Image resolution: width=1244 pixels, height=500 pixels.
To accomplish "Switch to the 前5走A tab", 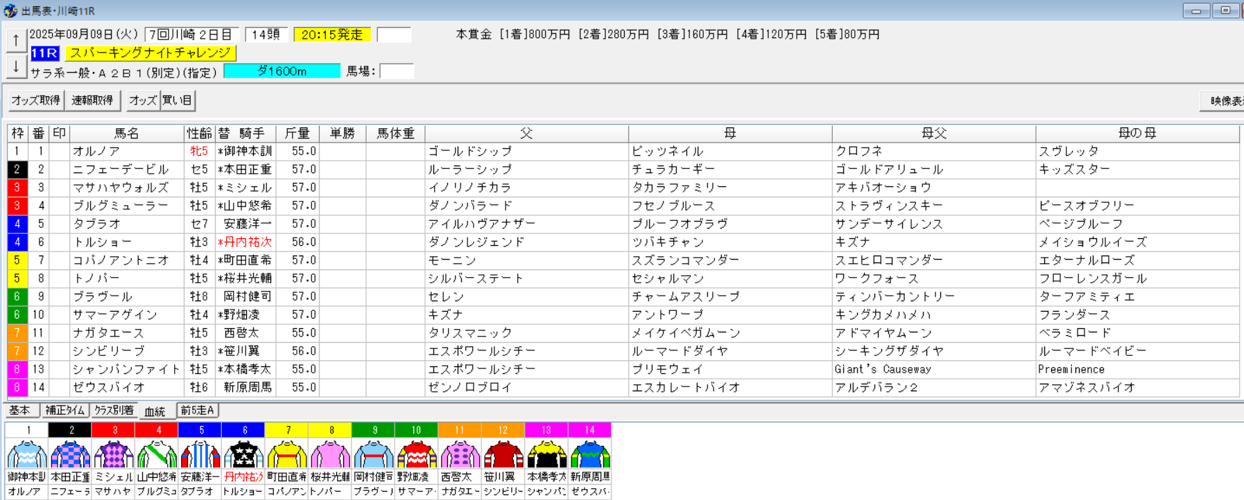I will 198,411.
